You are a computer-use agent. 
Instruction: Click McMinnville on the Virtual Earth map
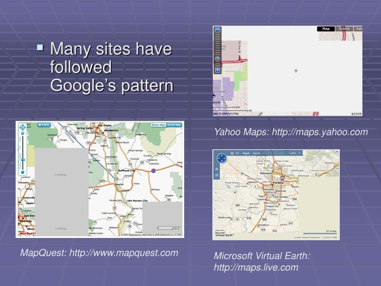[224, 217]
